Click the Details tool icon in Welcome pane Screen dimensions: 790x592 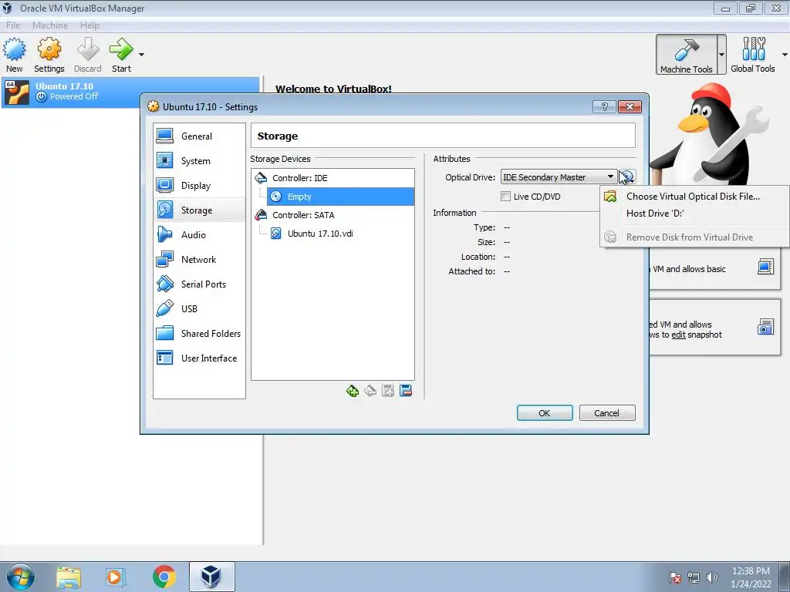[x=765, y=267]
